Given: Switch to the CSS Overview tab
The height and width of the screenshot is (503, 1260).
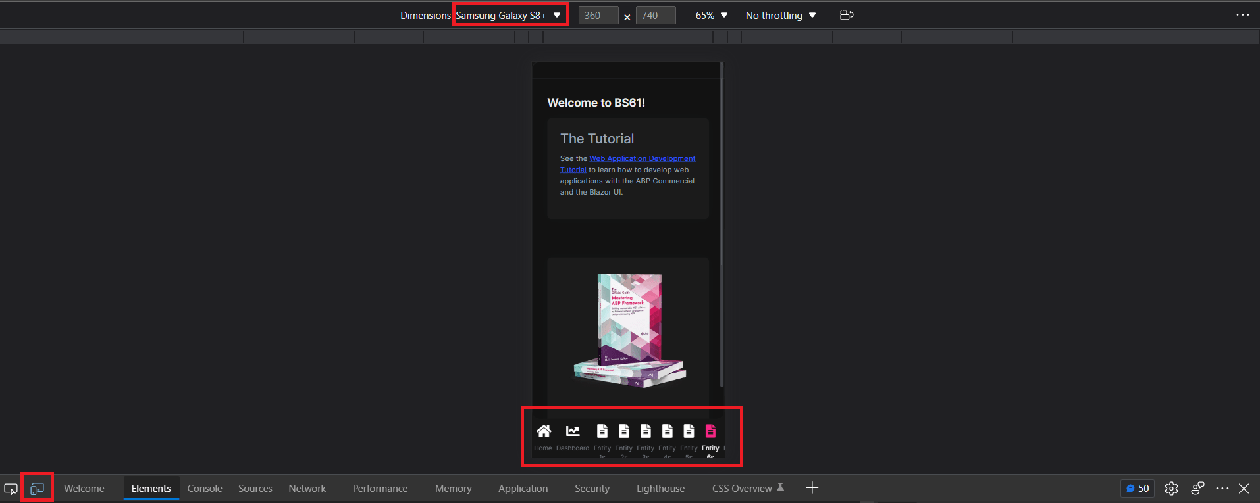Looking at the screenshot, I should click(748, 489).
